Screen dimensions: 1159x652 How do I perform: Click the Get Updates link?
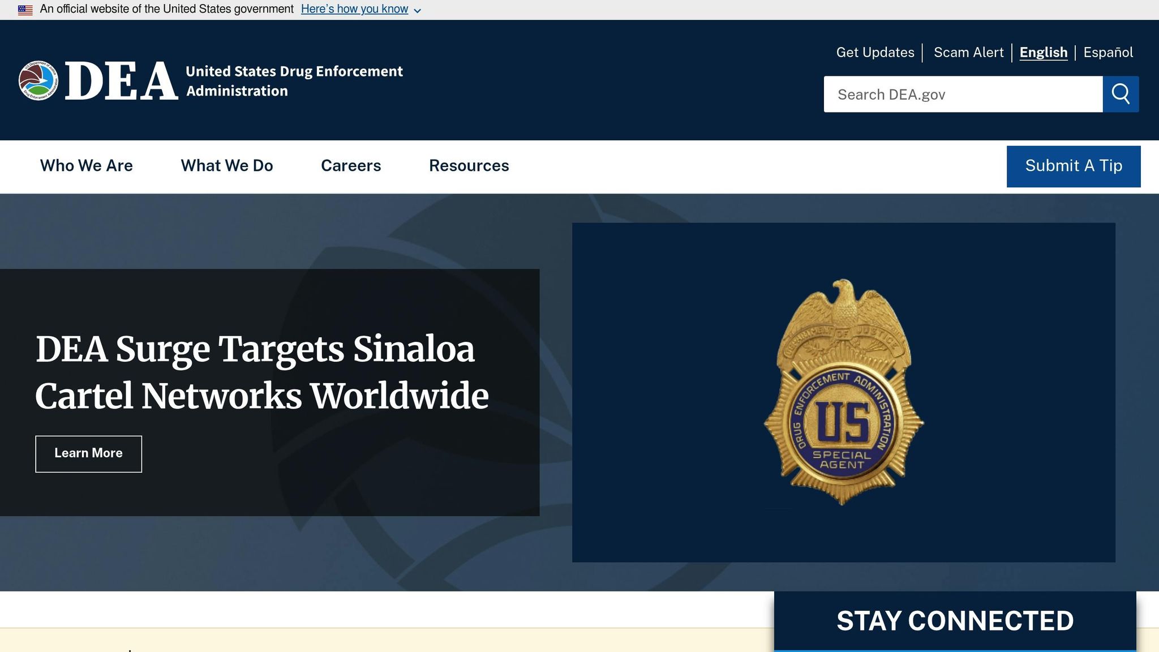(x=875, y=52)
